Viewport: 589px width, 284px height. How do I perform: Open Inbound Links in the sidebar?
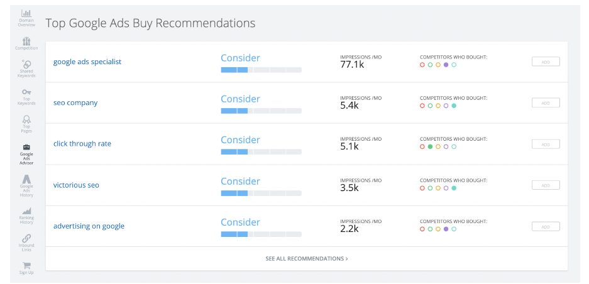(26, 238)
